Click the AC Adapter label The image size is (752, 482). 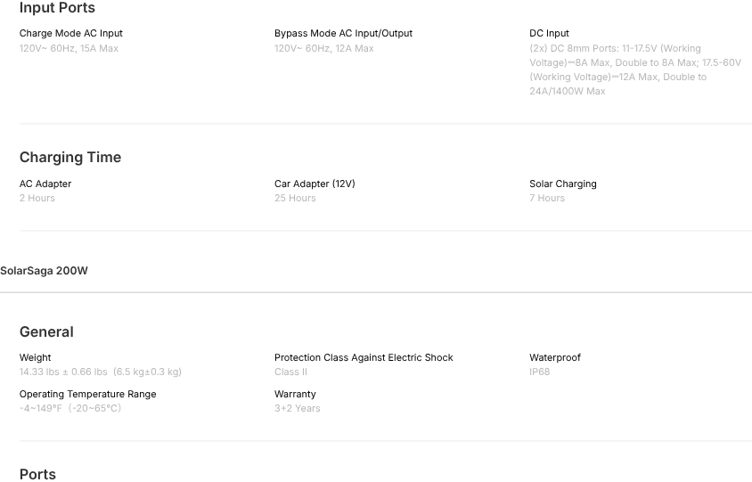point(45,184)
